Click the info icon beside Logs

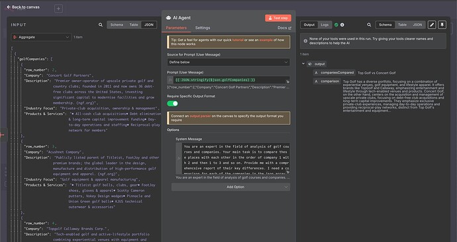342,25
